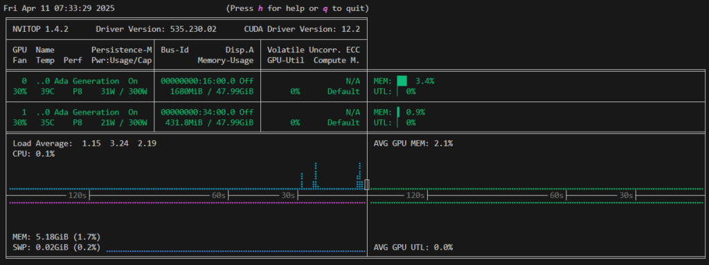The height and width of the screenshot is (265, 709).
Task: Click the MEM 5.18GiB host memory readout
Action: [x=57, y=237]
